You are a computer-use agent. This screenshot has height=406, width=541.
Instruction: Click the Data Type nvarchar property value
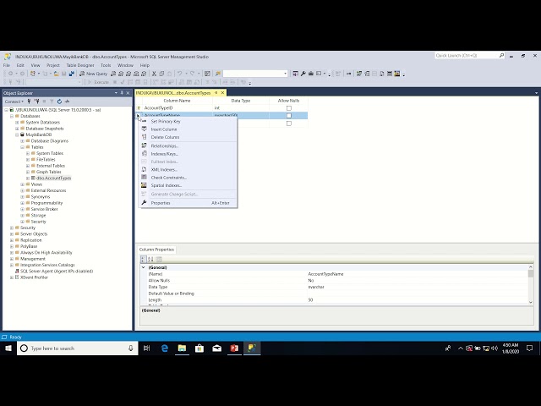[x=316, y=287]
